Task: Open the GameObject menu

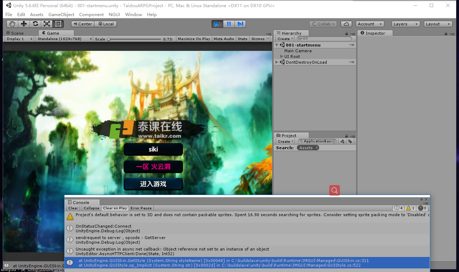Action: (61, 14)
